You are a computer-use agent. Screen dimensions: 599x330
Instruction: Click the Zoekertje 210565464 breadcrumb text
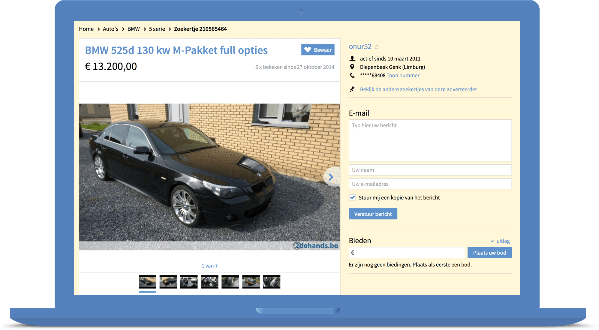pos(200,29)
